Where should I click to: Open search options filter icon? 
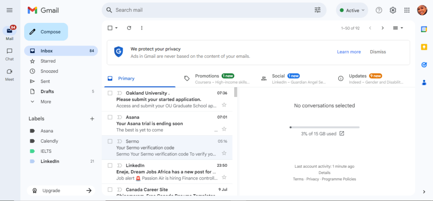[318, 10]
